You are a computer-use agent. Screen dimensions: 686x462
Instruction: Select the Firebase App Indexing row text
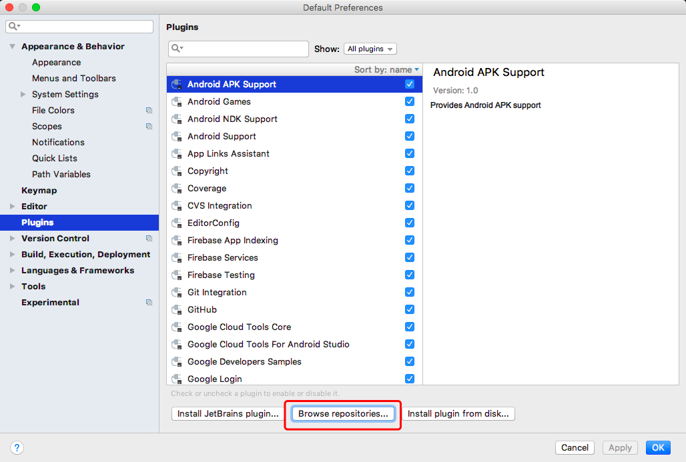coord(233,241)
